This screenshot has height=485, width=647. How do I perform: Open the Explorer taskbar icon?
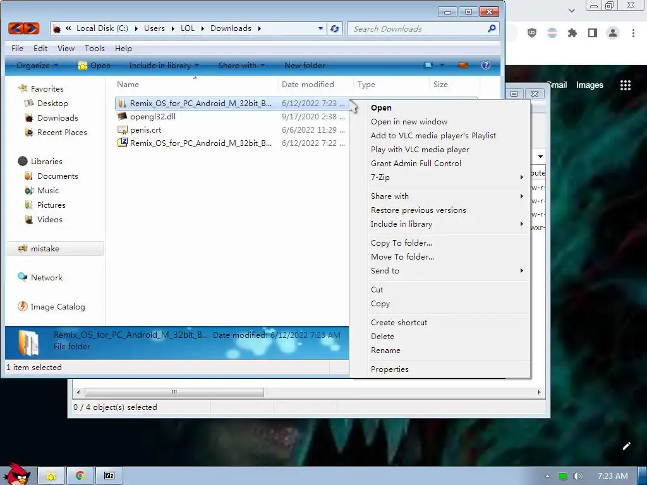coord(51,476)
